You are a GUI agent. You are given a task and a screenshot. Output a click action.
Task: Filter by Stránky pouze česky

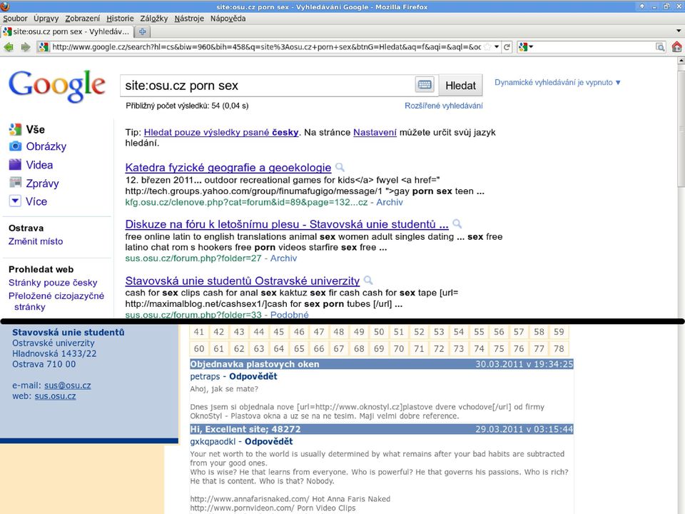tap(53, 283)
